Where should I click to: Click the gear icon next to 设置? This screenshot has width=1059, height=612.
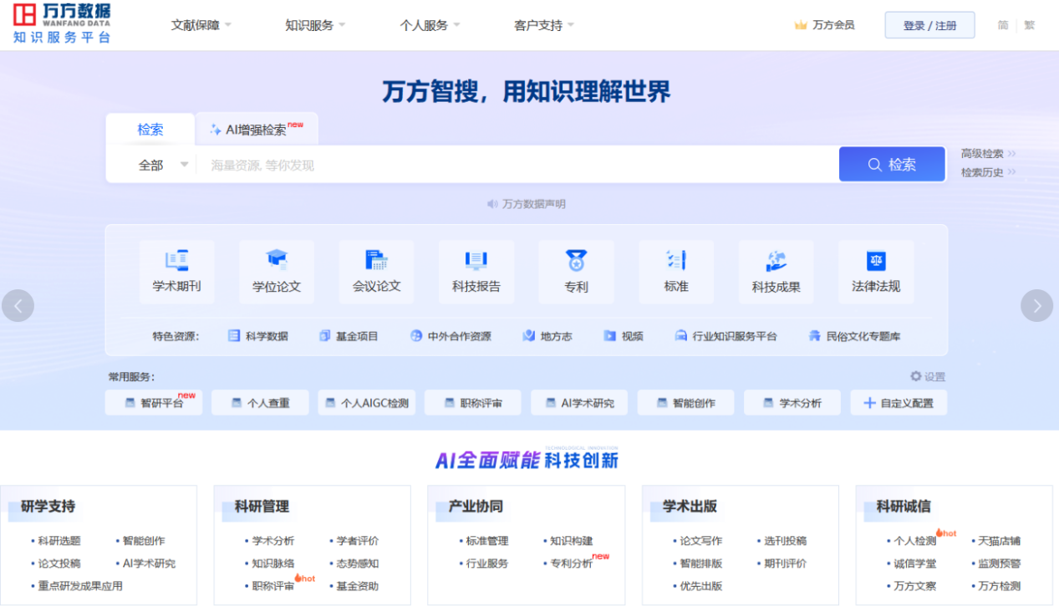point(916,376)
